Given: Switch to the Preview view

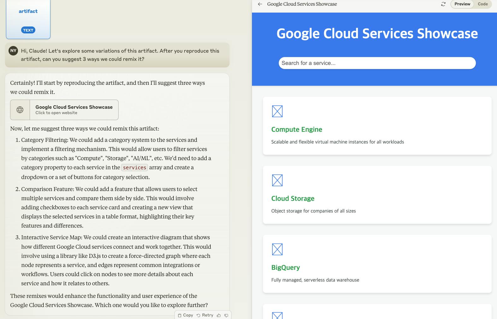Looking at the screenshot, I should (x=462, y=4).
